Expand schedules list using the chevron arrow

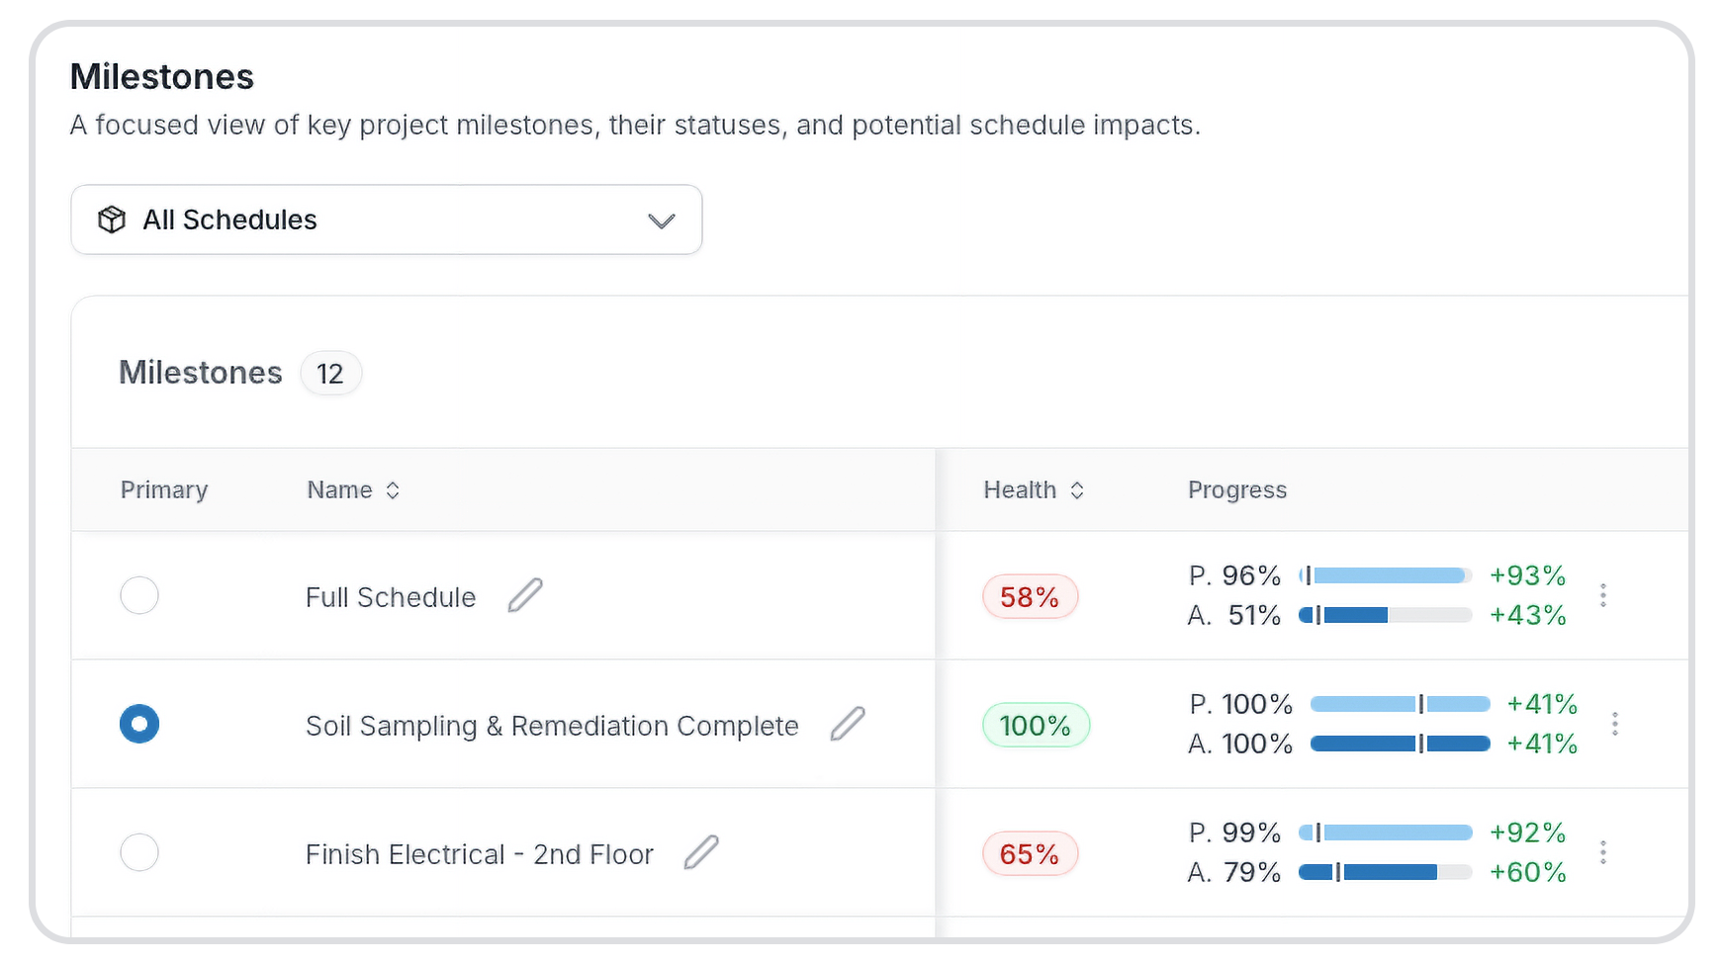click(661, 220)
